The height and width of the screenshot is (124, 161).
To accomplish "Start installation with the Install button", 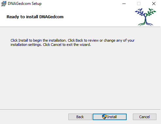I will [110, 117].
